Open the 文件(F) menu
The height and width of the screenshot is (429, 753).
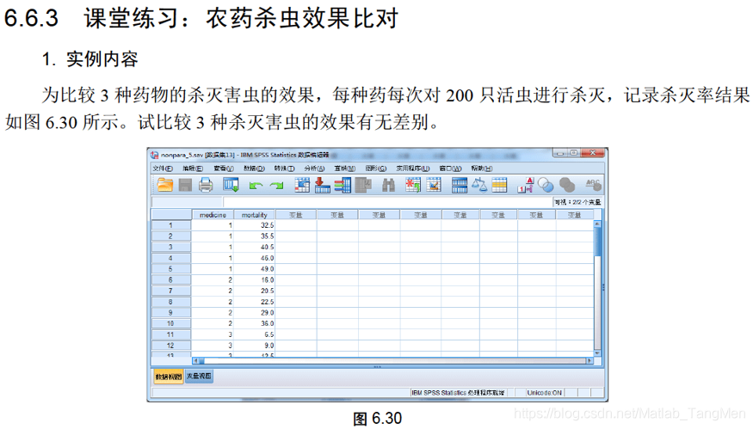coord(163,169)
